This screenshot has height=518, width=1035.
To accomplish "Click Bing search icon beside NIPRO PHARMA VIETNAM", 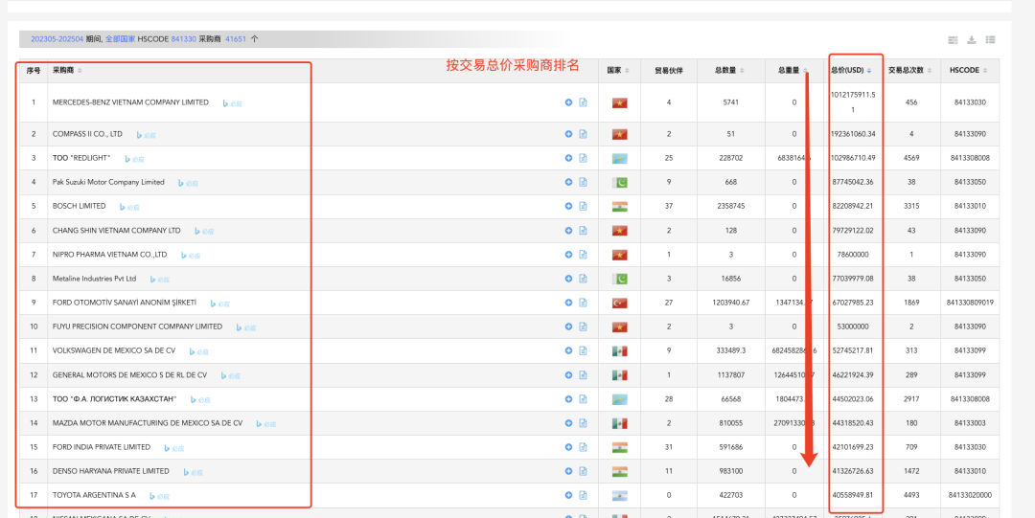I will [190, 256].
